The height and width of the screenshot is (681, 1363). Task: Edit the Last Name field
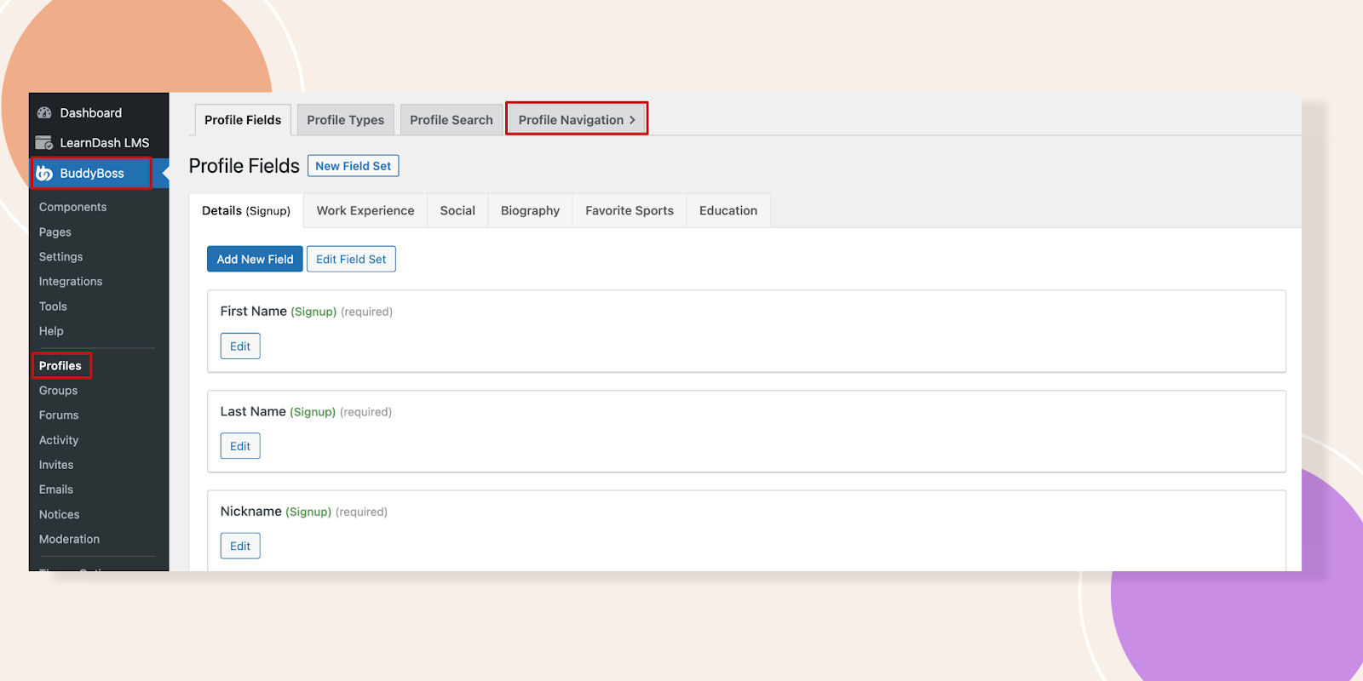pyautogui.click(x=240, y=446)
